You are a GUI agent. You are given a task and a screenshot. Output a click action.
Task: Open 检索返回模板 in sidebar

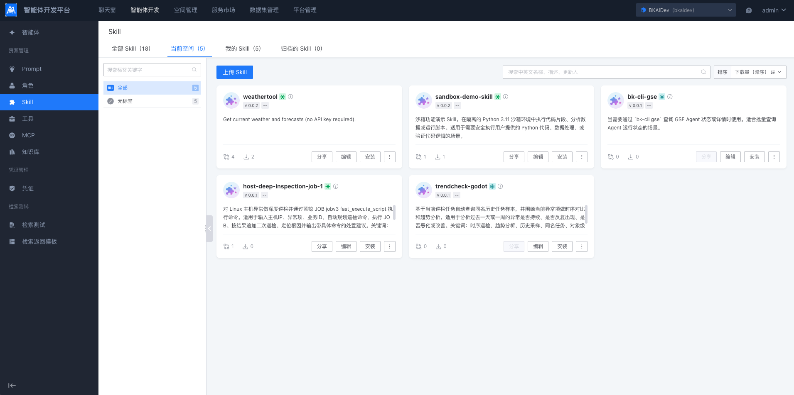click(49, 241)
